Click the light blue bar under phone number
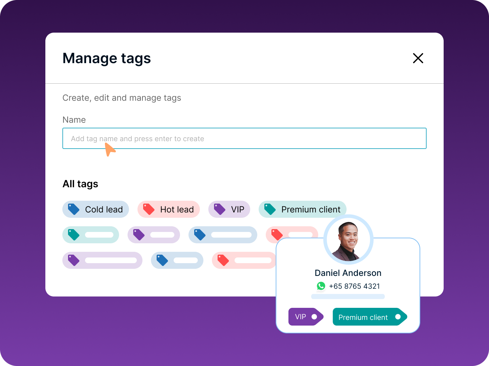The height and width of the screenshot is (366, 489). point(348,296)
